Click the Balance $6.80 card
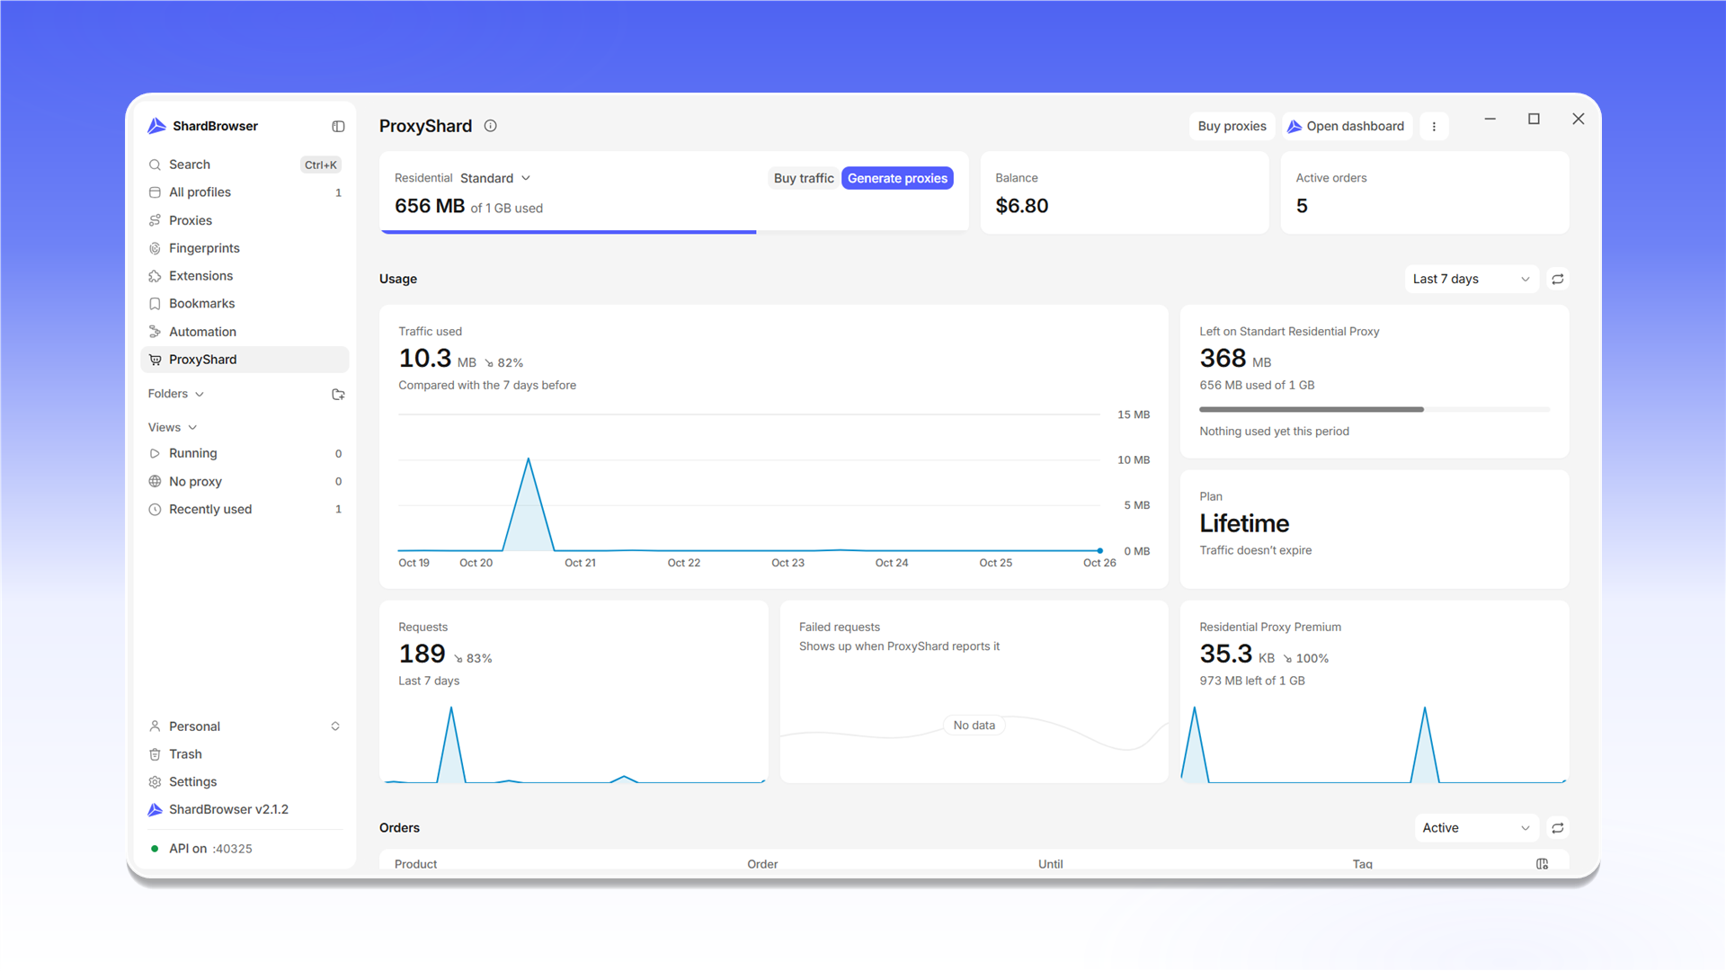The height and width of the screenshot is (971, 1726). point(1124,192)
